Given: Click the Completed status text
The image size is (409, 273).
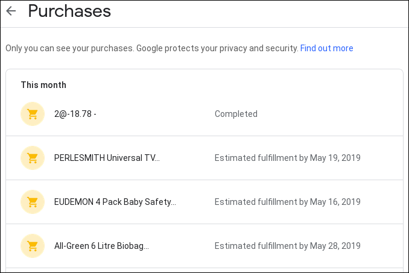Looking at the screenshot, I should click(x=236, y=114).
